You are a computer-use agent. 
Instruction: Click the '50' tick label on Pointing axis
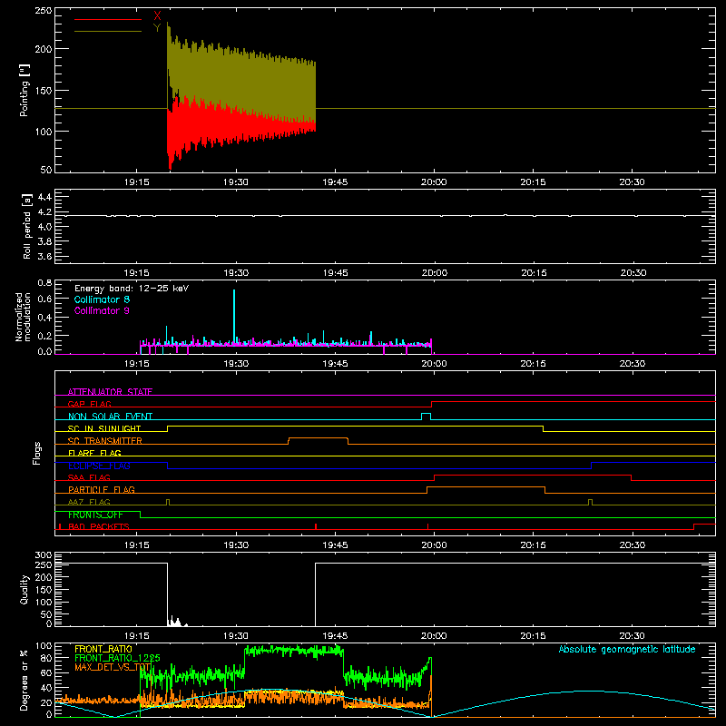tap(46, 170)
